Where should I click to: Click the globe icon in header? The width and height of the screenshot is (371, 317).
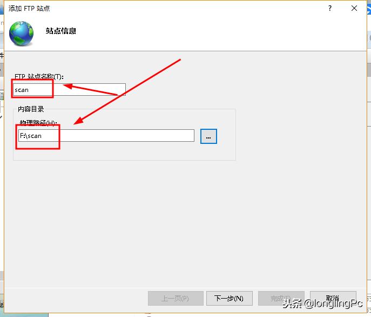(21, 34)
